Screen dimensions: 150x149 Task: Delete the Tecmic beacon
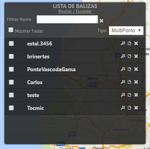(x=136, y=108)
